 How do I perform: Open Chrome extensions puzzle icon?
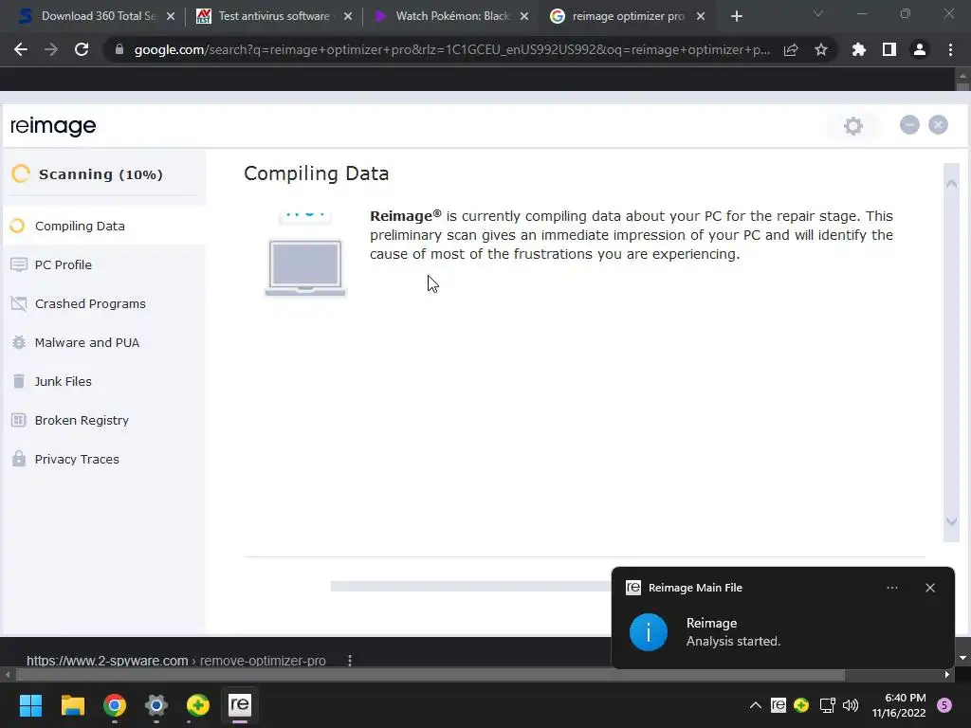[859, 49]
